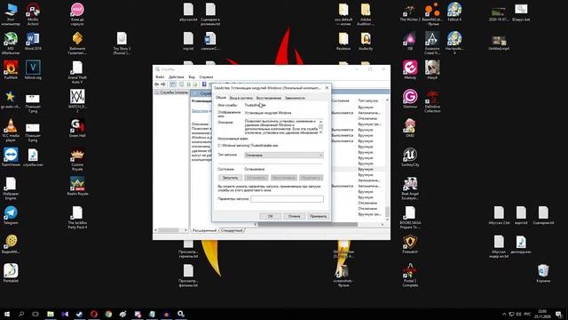Select the Cuisine Royale desktop shortcut
Viewport: 568px width, 320px height.
pos(77,159)
